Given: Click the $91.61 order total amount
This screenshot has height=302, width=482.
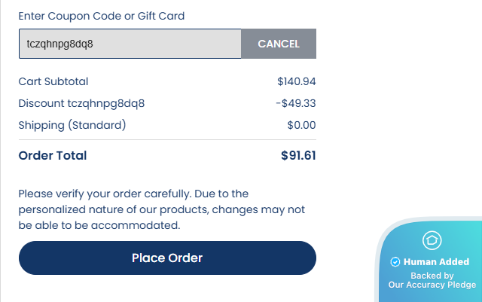Looking at the screenshot, I should 298,156.
